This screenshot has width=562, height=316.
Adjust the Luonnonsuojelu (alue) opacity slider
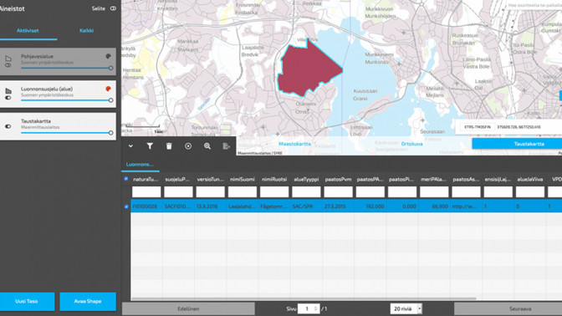click(x=66, y=100)
